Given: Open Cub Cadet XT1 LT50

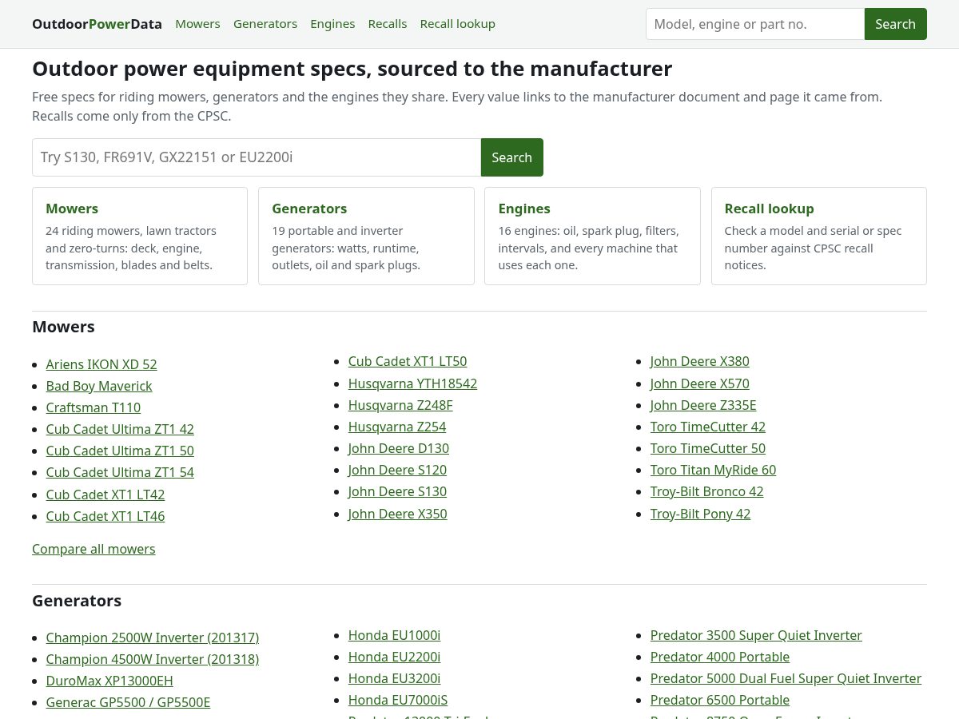Looking at the screenshot, I should pyautogui.click(x=408, y=361).
